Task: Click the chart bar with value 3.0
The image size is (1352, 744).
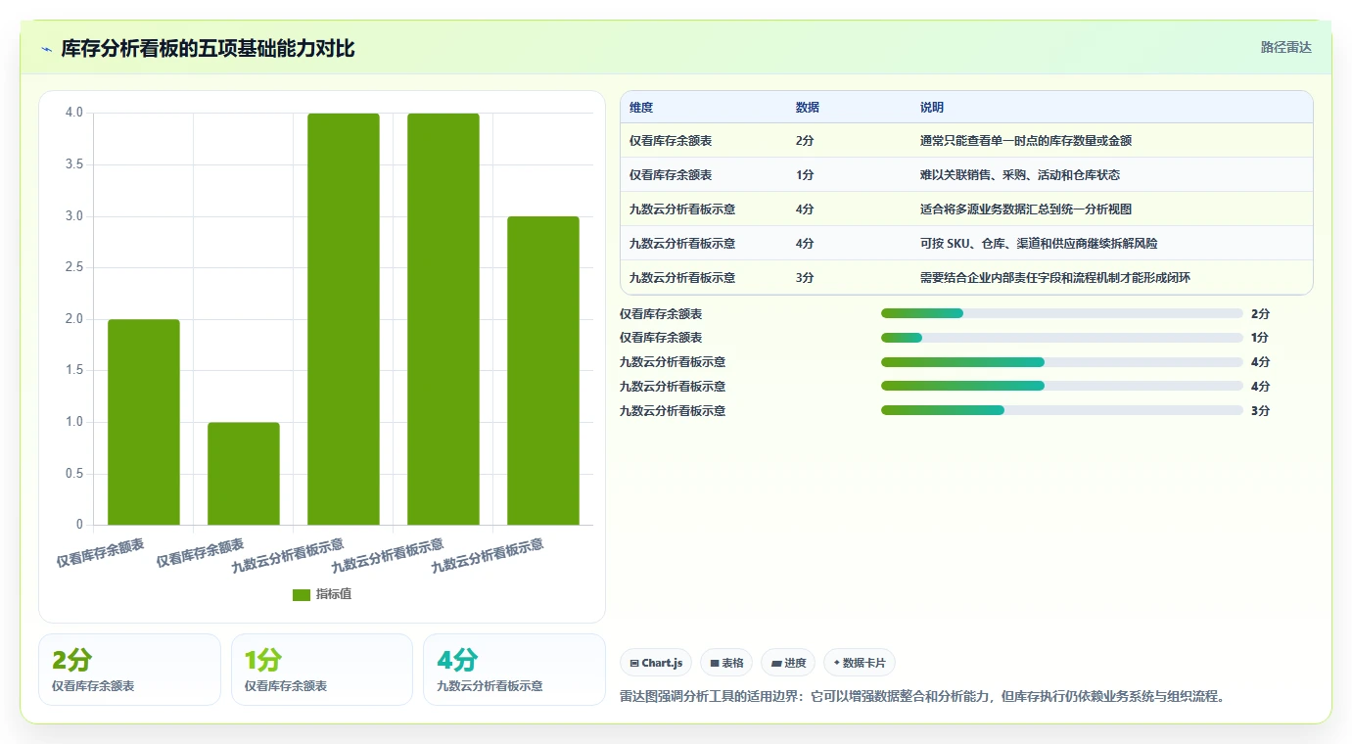Action: 543,371
